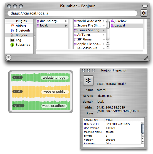Expand the Apple File Sha... arrow

coord(103,44)
